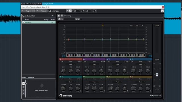Click band 6 Lin button
This screenshot has height=102, width=182.
pos(85,79)
